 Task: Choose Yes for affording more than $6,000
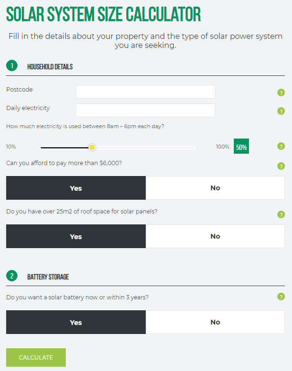(76, 188)
